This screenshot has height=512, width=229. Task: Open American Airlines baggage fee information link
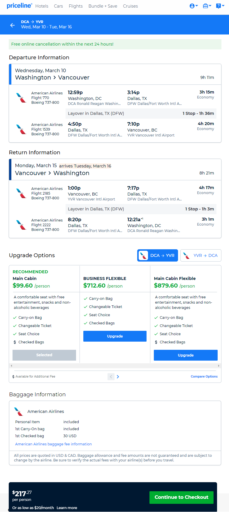53,444
